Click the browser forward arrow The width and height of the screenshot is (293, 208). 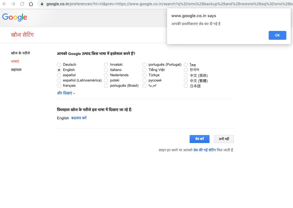pos(13,4)
